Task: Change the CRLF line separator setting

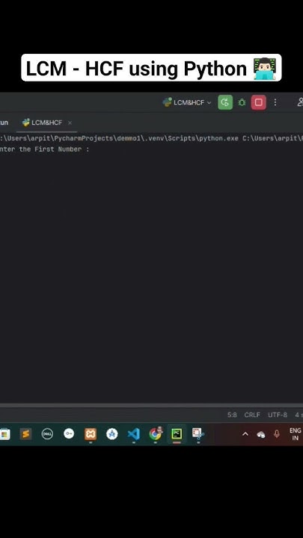Action: click(252, 415)
